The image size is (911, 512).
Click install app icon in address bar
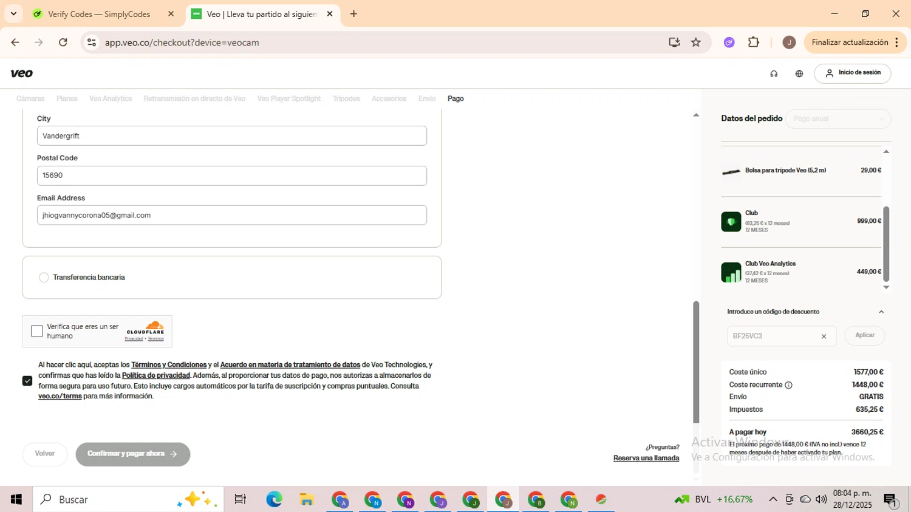[x=674, y=43]
